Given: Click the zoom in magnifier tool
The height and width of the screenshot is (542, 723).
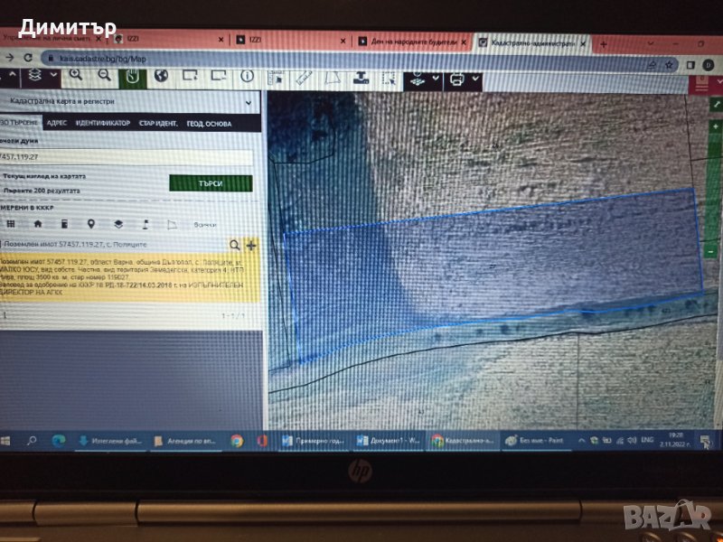Looking at the screenshot, I should [76, 77].
